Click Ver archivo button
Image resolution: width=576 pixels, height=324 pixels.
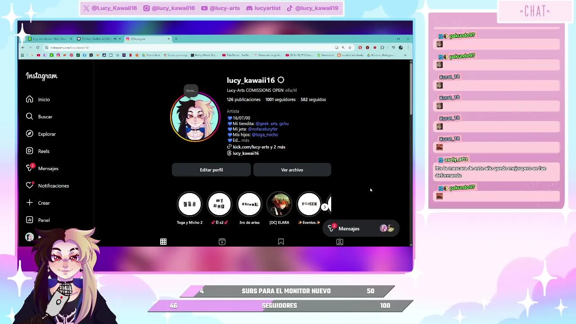pos(292,170)
